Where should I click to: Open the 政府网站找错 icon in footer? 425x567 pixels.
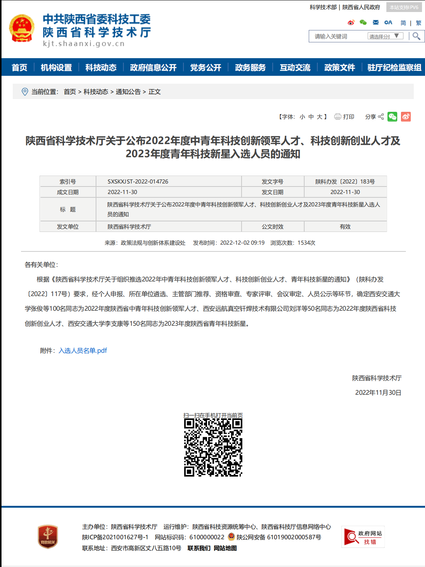[x=363, y=537]
